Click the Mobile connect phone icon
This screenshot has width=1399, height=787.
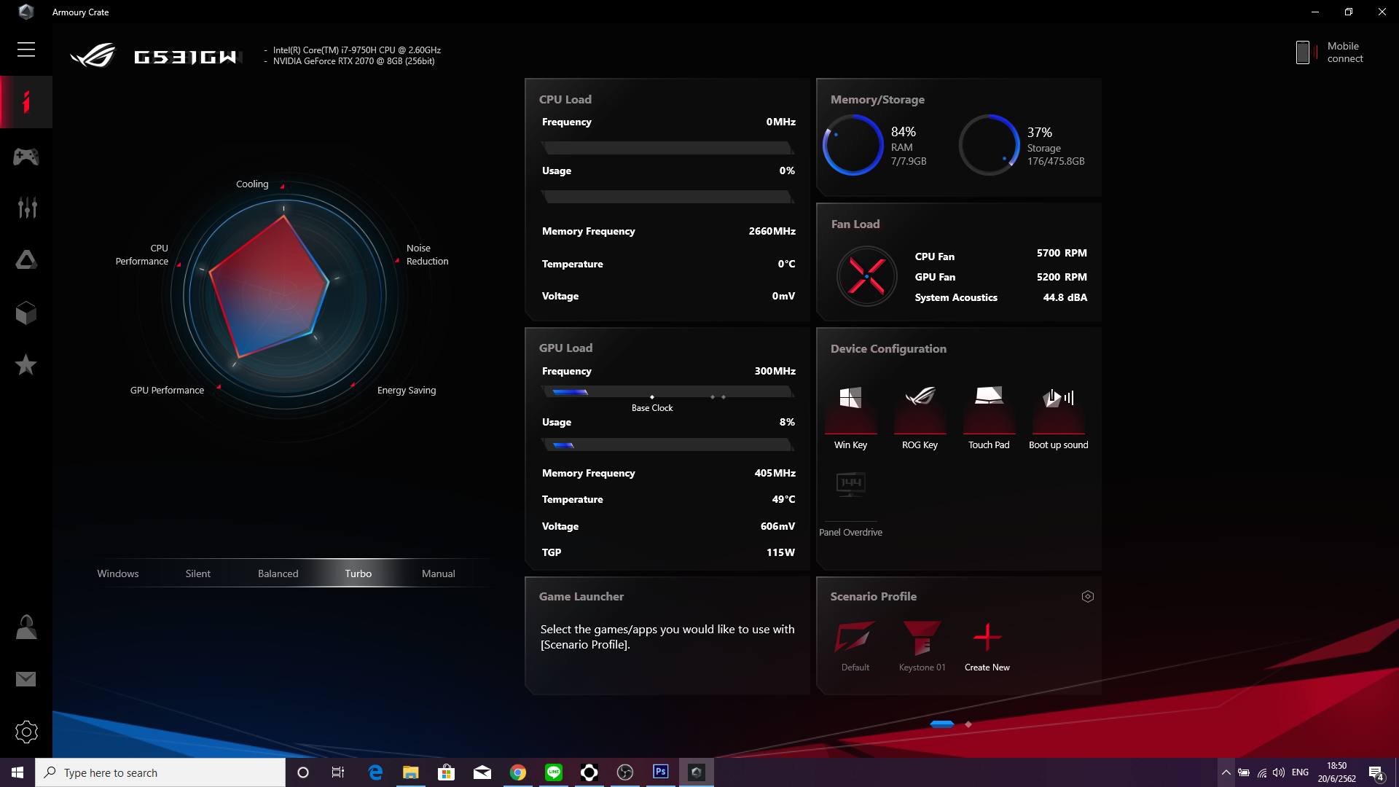point(1303,52)
